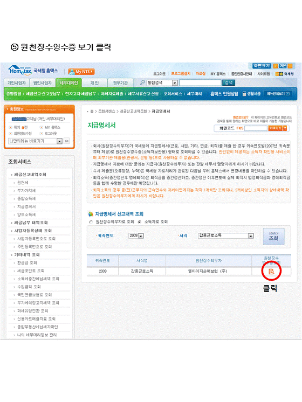Expand 기타내역 조회 sidebar section
This screenshot has width=302, height=402.
tap(26, 255)
